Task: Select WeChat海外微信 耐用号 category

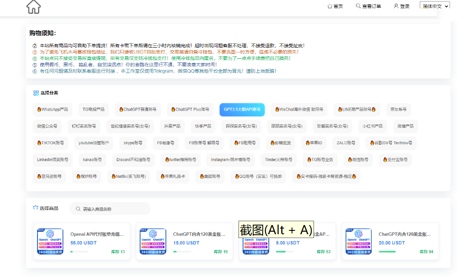Action: coord(299,110)
